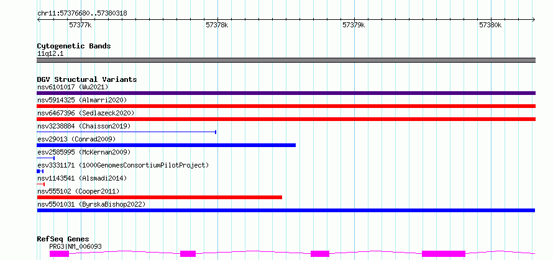Select the second PRG3 exon block
The image size is (553, 260).
pos(188,254)
